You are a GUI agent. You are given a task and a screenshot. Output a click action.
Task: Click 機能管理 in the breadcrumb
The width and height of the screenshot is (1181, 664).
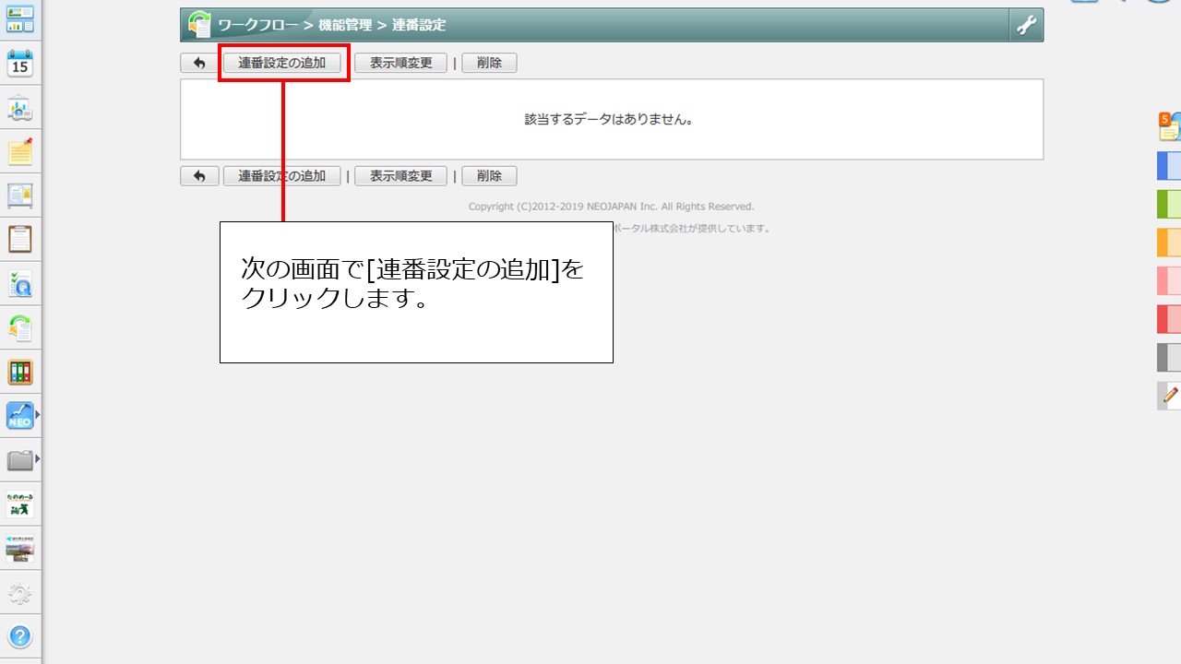click(x=345, y=25)
